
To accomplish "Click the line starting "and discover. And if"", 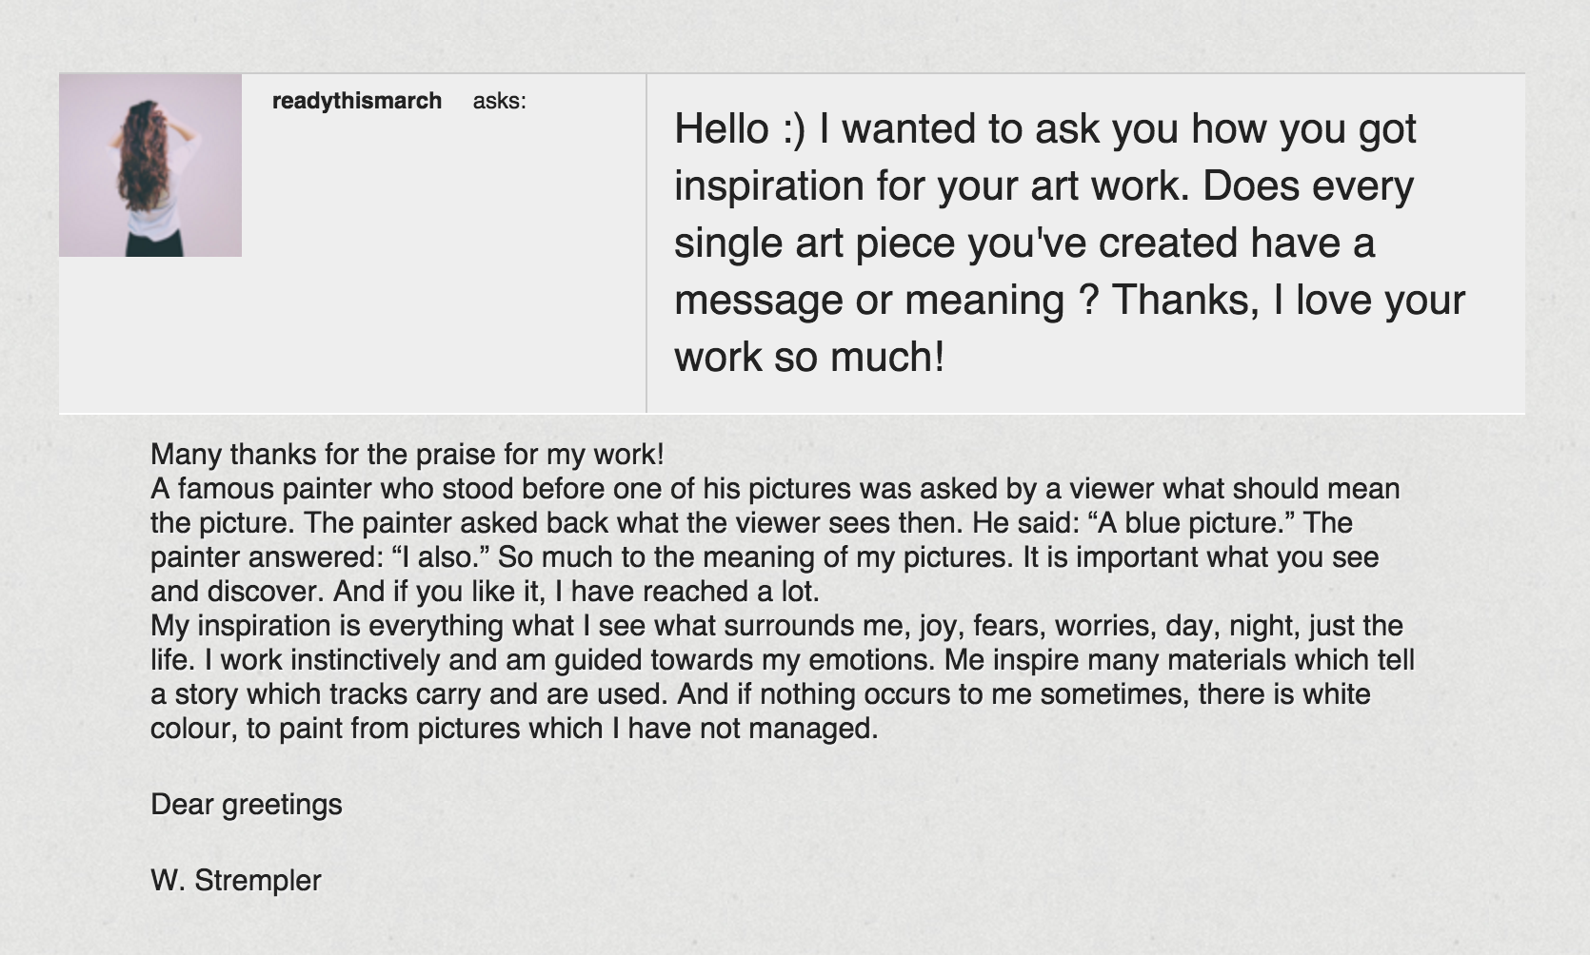I will tap(485, 592).
